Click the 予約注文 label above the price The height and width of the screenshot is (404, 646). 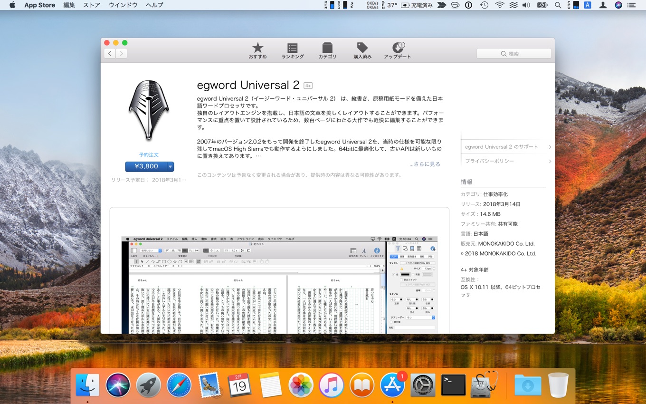(x=149, y=155)
